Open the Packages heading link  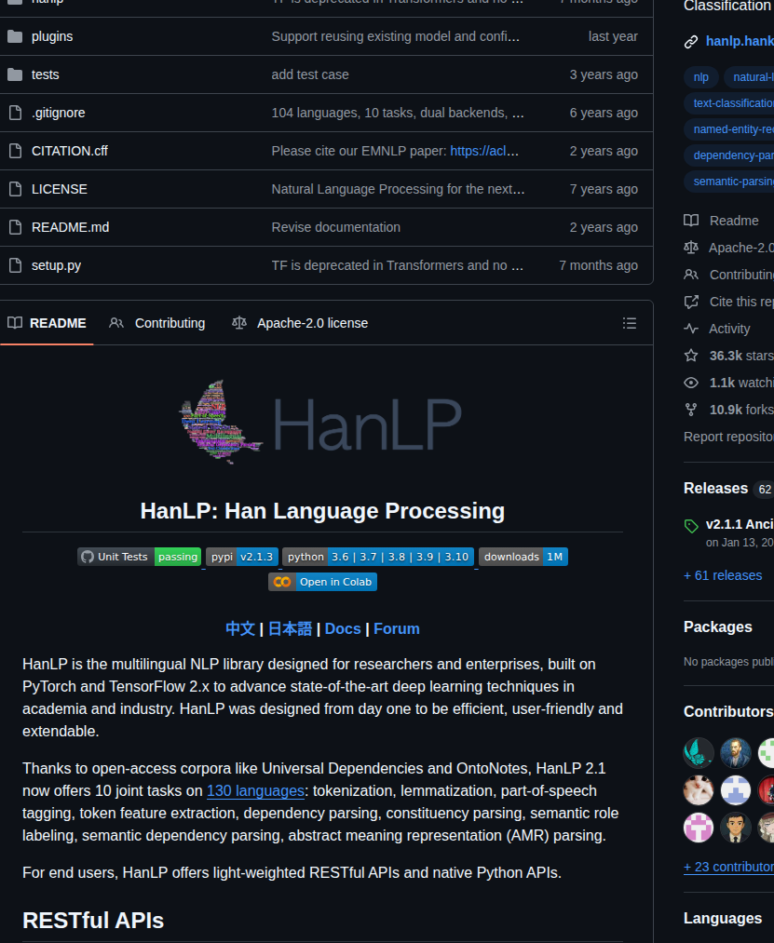point(718,627)
